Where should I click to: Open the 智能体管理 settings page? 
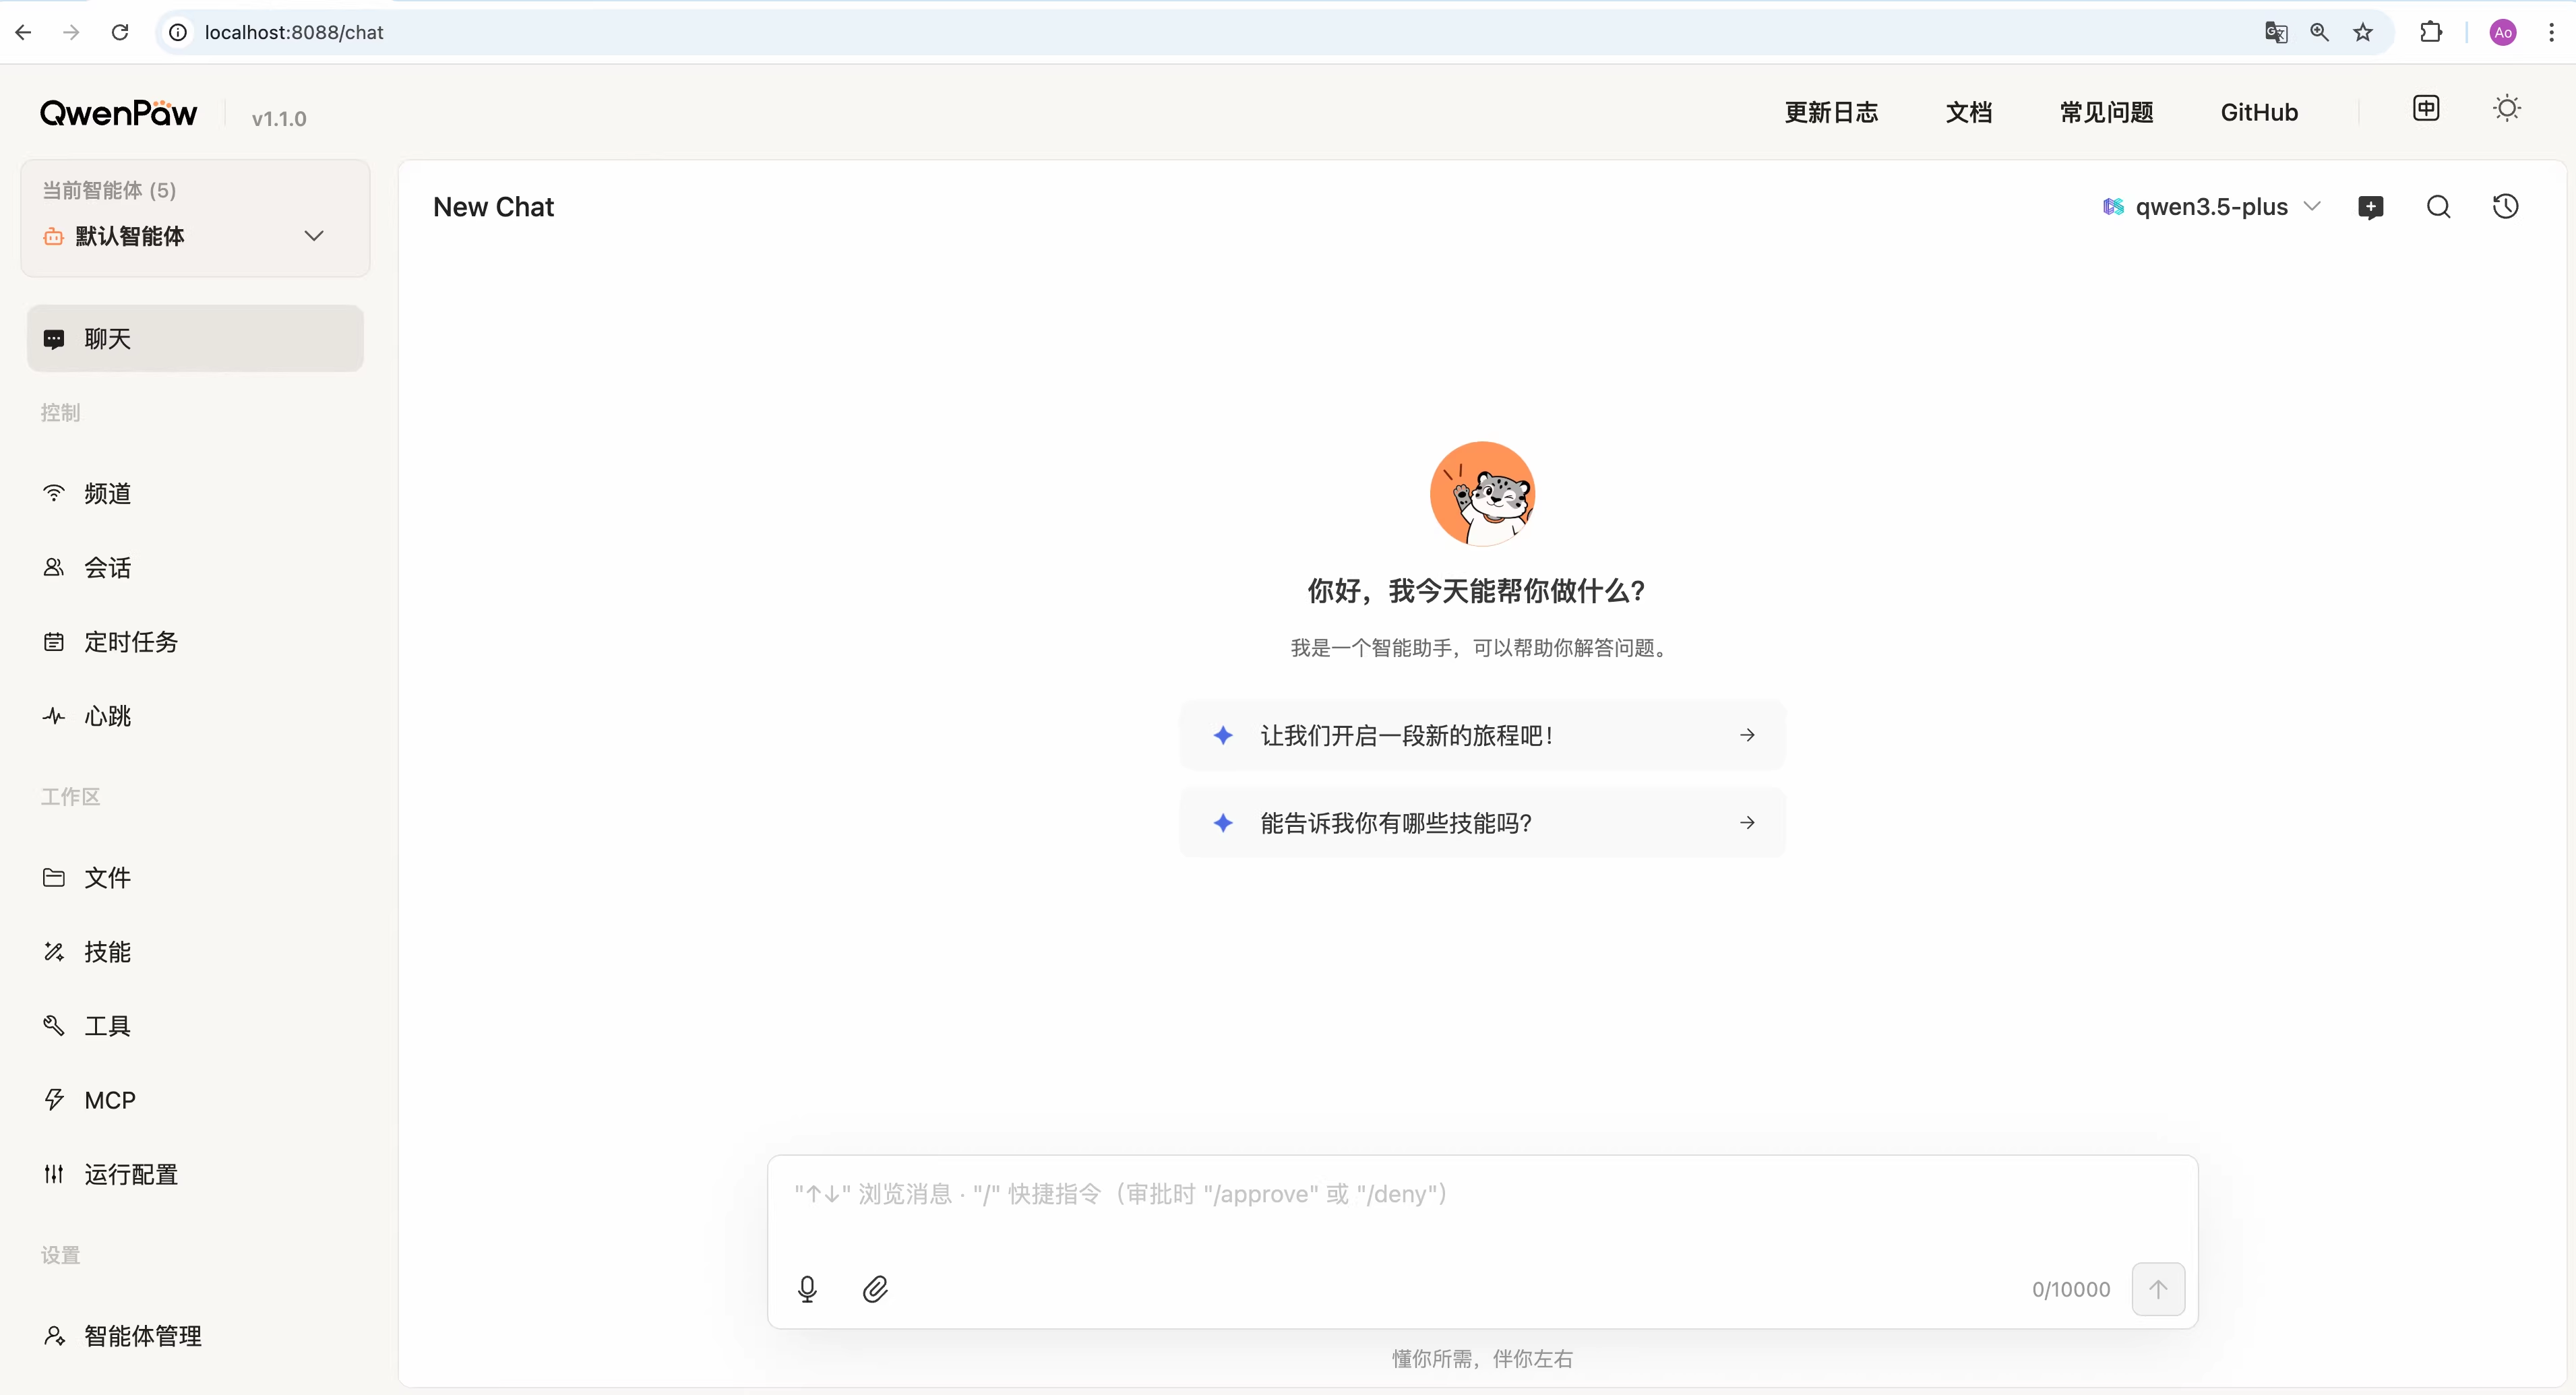tap(142, 1336)
